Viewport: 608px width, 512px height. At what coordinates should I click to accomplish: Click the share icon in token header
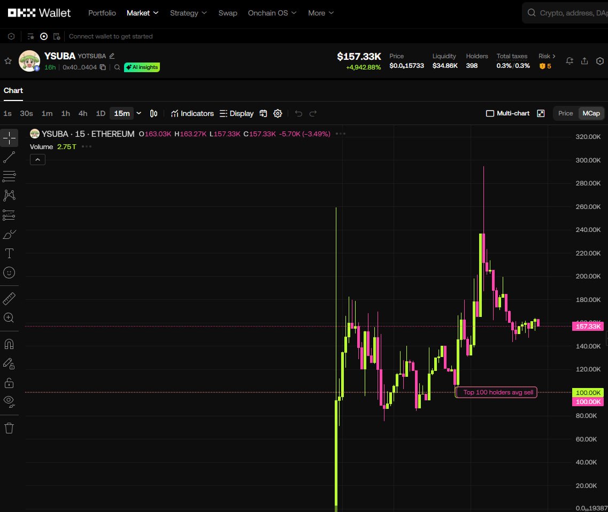tap(584, 61)
